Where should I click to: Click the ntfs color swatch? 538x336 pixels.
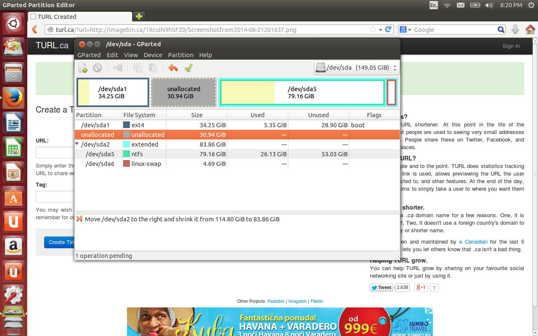click(x=126, y=154)
